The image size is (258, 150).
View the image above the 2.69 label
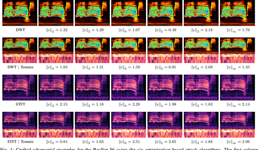coord(201,50)
